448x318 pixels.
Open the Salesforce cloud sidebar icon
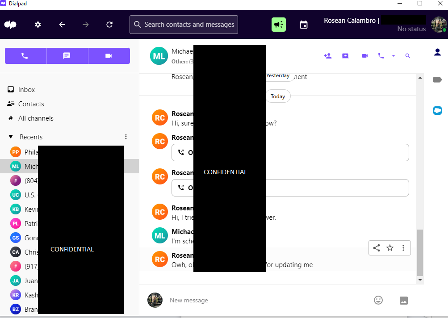[x=437, y=110]
